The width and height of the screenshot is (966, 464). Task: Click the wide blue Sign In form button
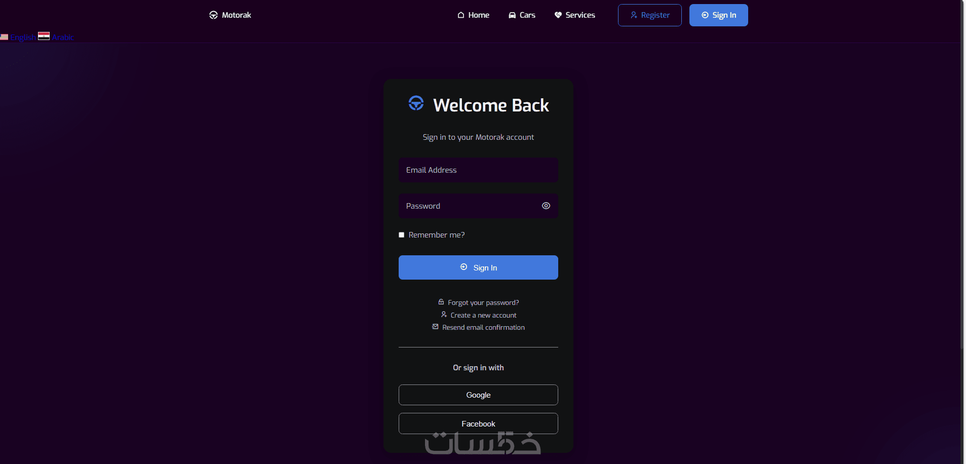478,267
